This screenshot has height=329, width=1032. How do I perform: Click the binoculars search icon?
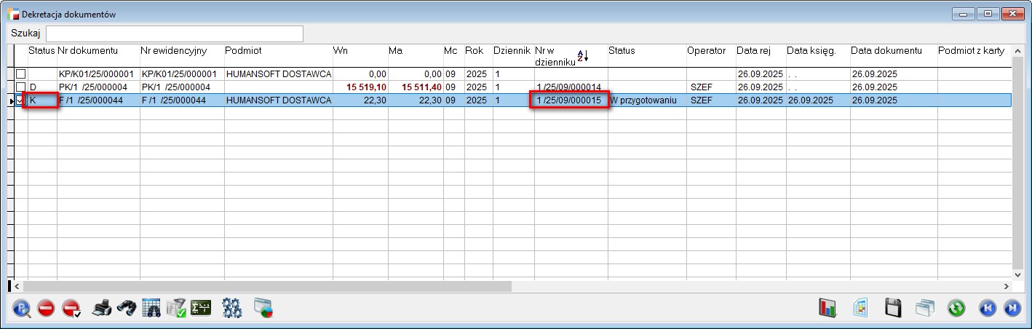click(x=127, y=308)
